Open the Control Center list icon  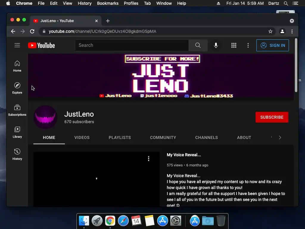click(x=295, y=3)
